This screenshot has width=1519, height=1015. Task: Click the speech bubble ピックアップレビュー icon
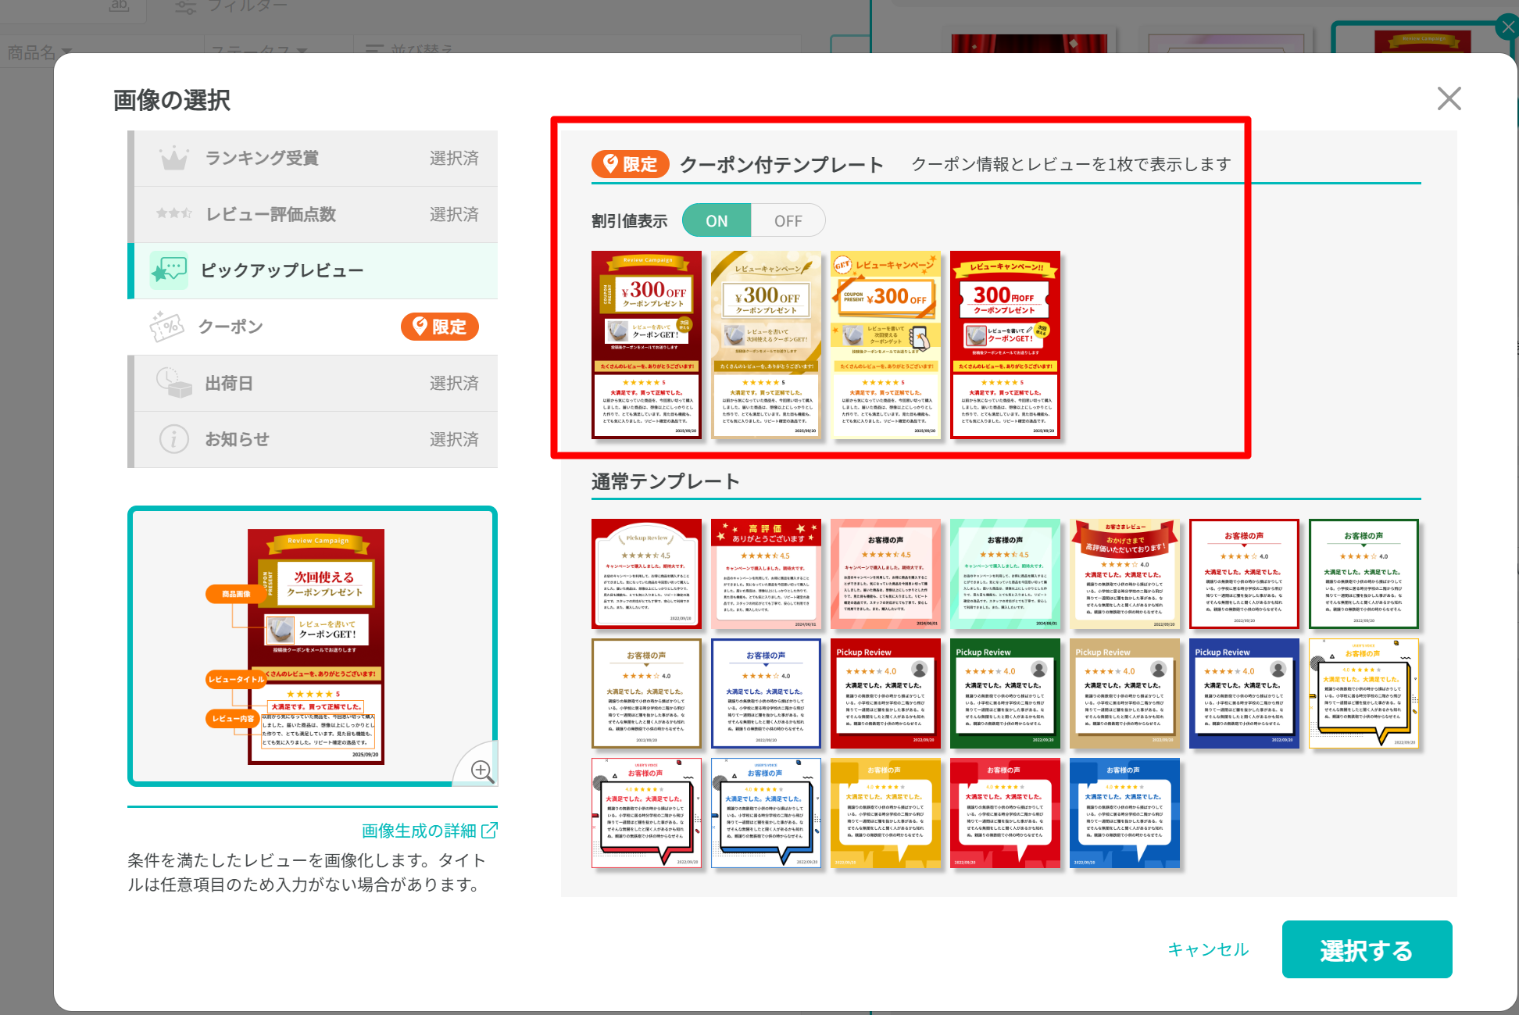click(x=169, y=270)
